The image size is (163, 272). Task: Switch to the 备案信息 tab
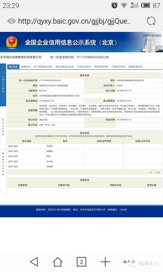tap(26, 67)
